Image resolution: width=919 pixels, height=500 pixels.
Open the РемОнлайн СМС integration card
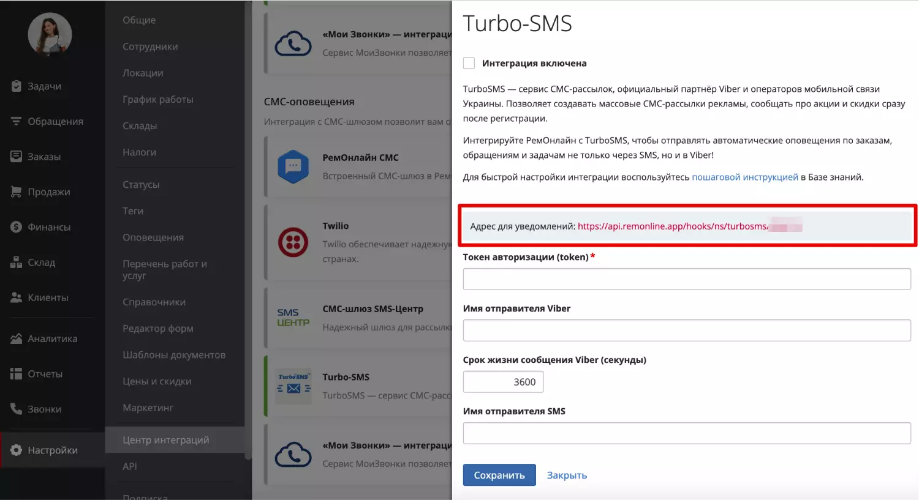coord(358,166)
